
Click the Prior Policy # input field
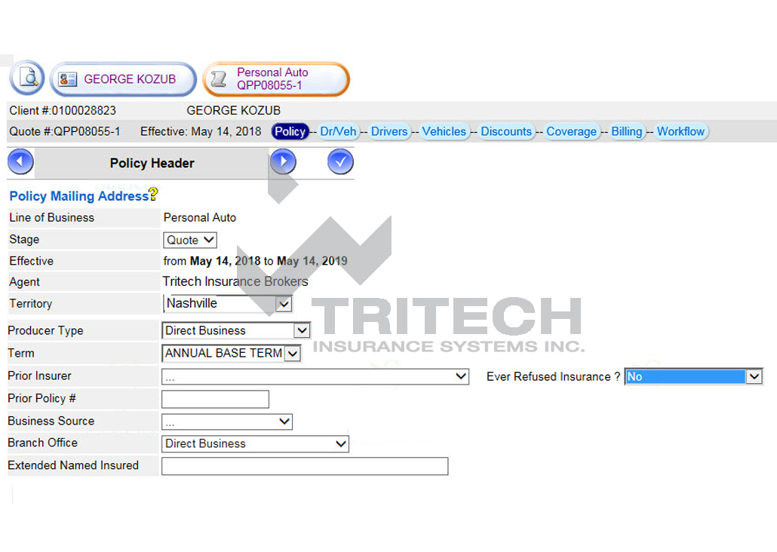pyautogui.click(x=215, y=399)
